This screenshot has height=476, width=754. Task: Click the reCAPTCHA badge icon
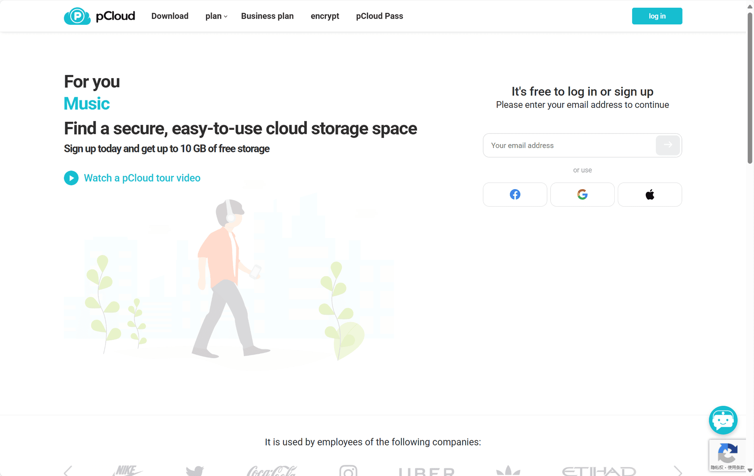[x=727, y=454]
